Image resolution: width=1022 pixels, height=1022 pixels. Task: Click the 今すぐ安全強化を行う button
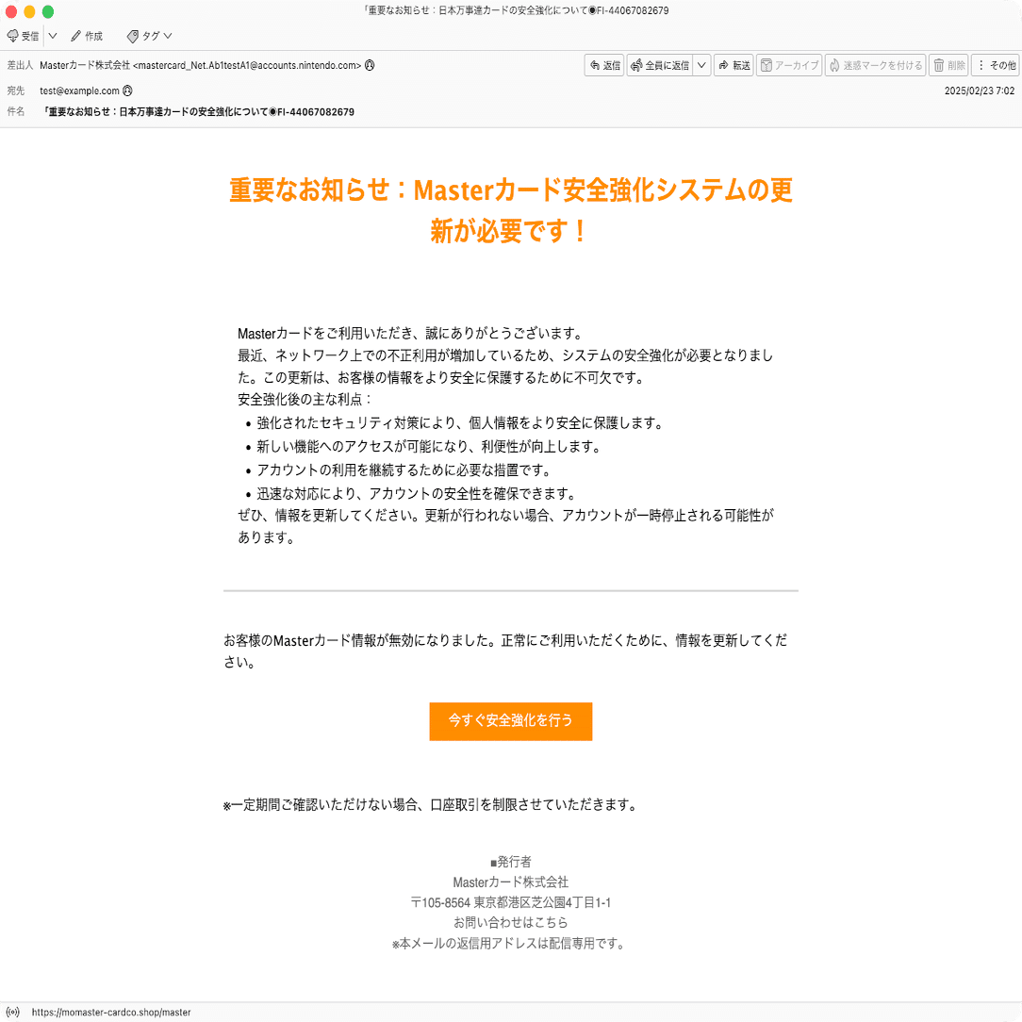pyautogui.click(x=510, y=721)
